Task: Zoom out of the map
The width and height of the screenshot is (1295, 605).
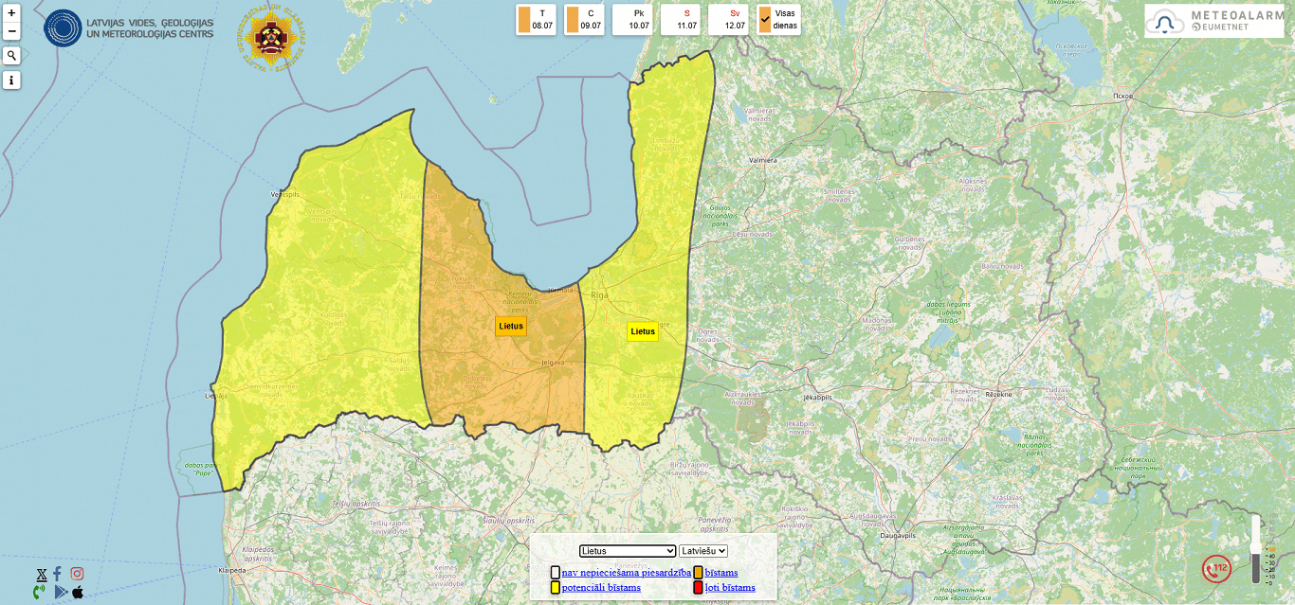Action: 11,31
